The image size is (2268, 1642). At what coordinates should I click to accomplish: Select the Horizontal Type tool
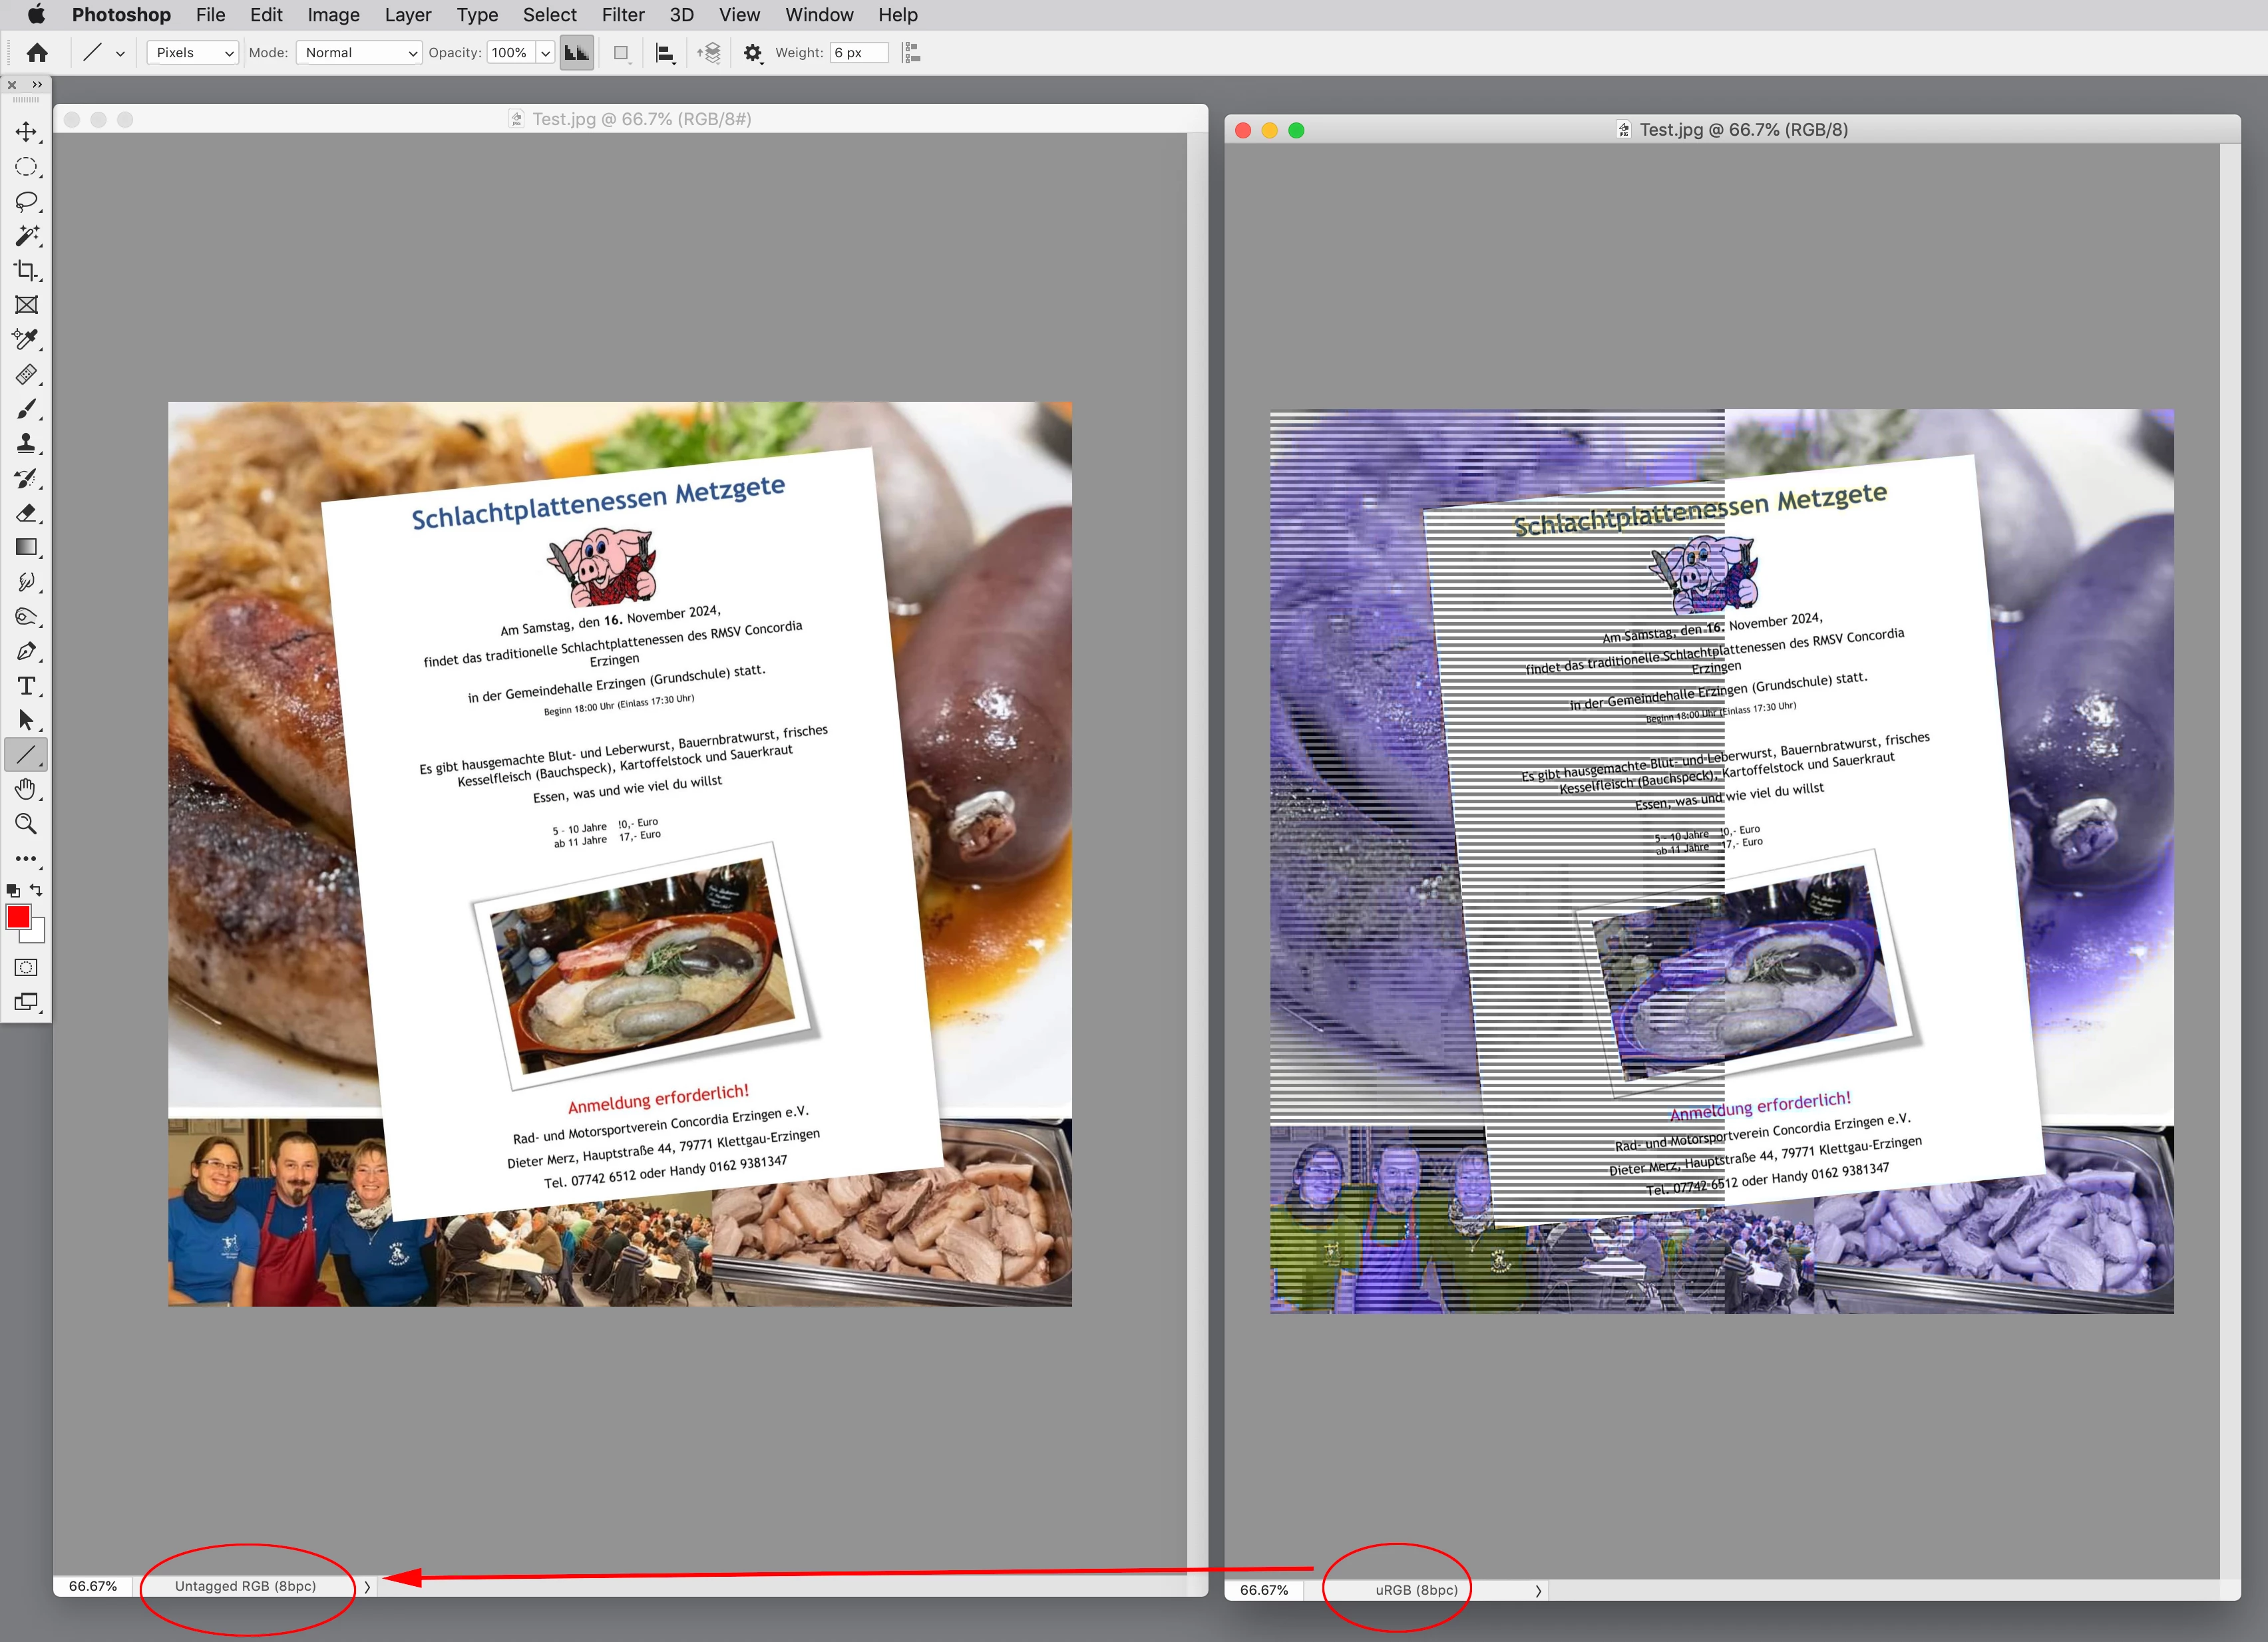point(26,685)
